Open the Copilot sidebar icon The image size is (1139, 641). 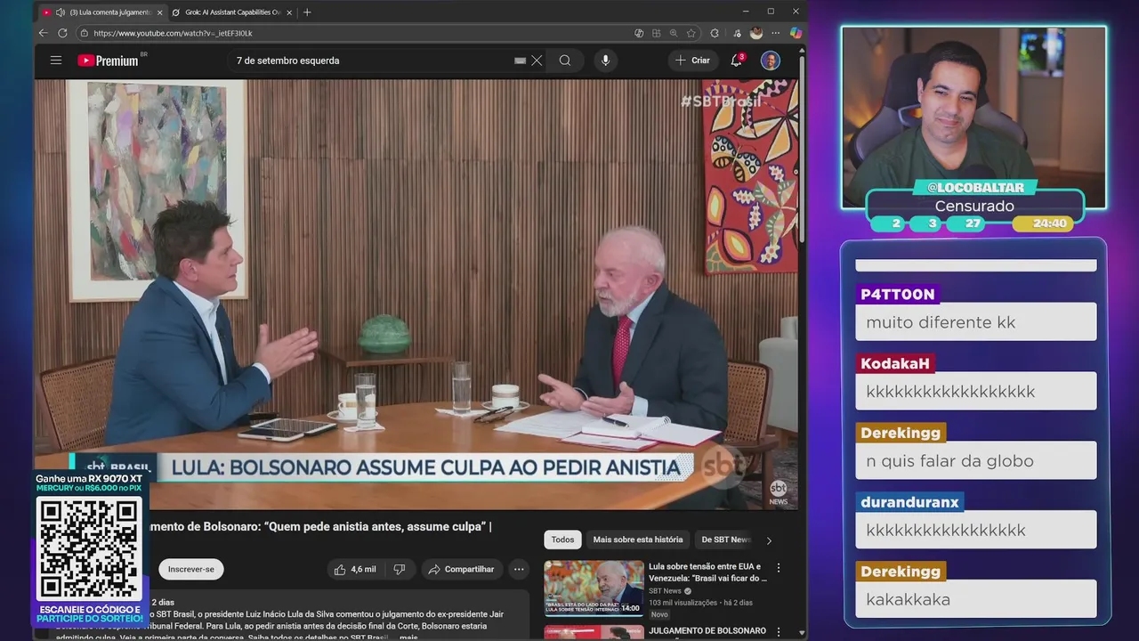(796, 33)
